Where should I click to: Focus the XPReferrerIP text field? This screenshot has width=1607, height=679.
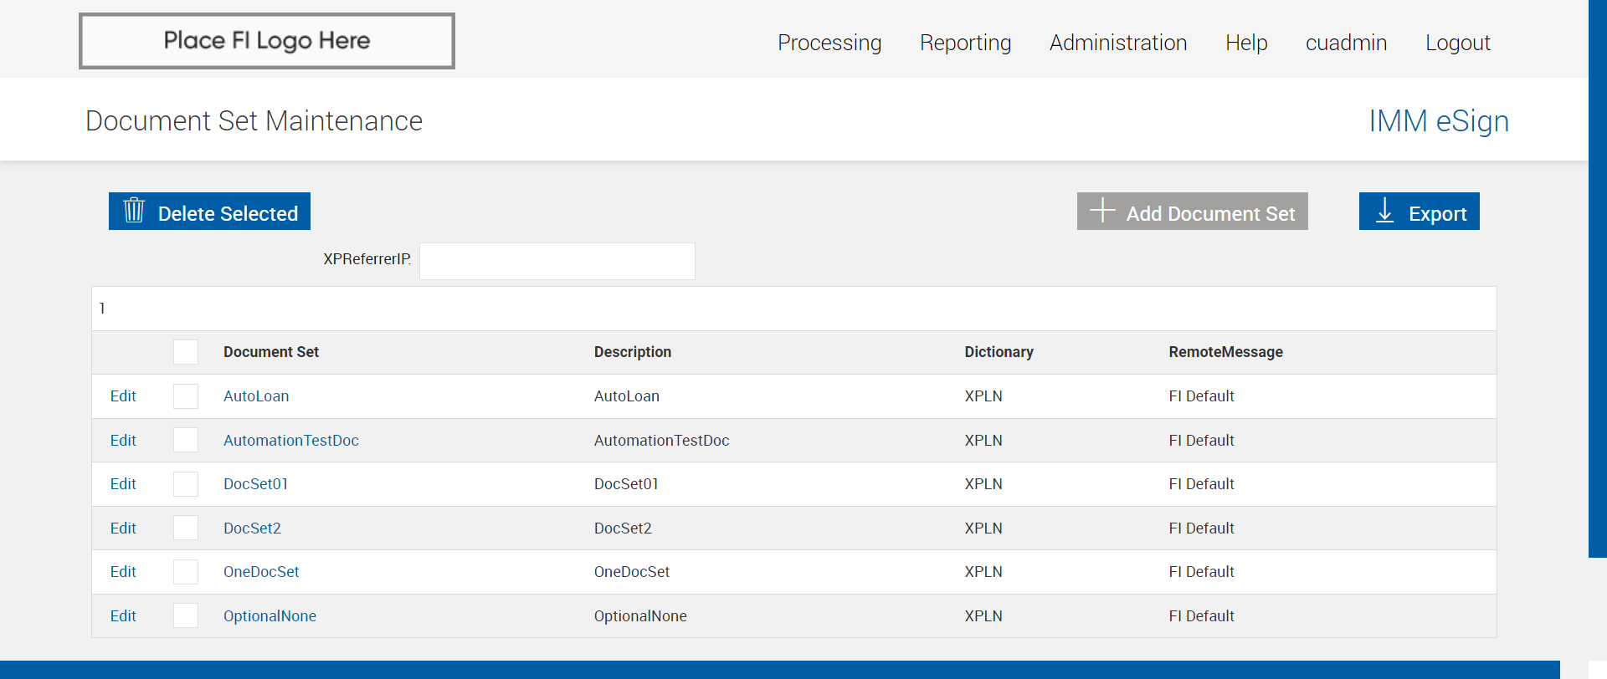coord(557,261)
